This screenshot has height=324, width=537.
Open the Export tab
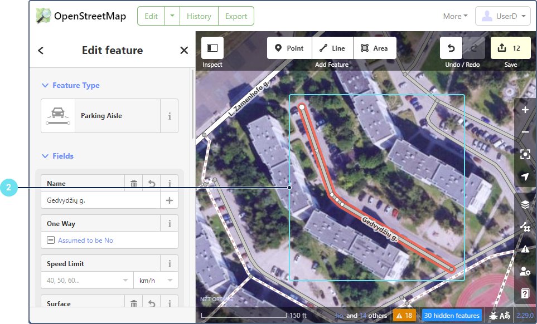[236, 16]
